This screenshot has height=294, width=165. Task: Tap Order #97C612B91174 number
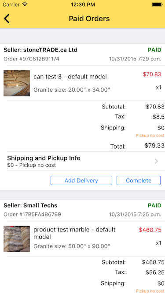coord(31,59)
